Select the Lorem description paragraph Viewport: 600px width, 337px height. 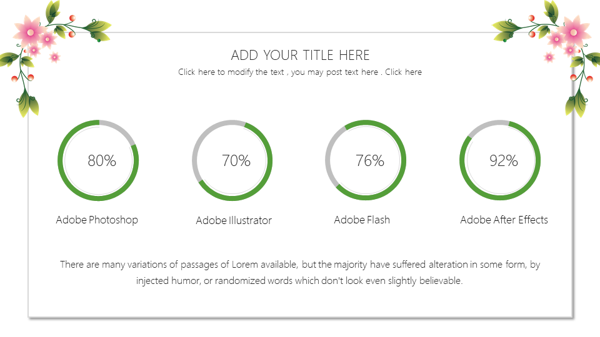[300, 273]
